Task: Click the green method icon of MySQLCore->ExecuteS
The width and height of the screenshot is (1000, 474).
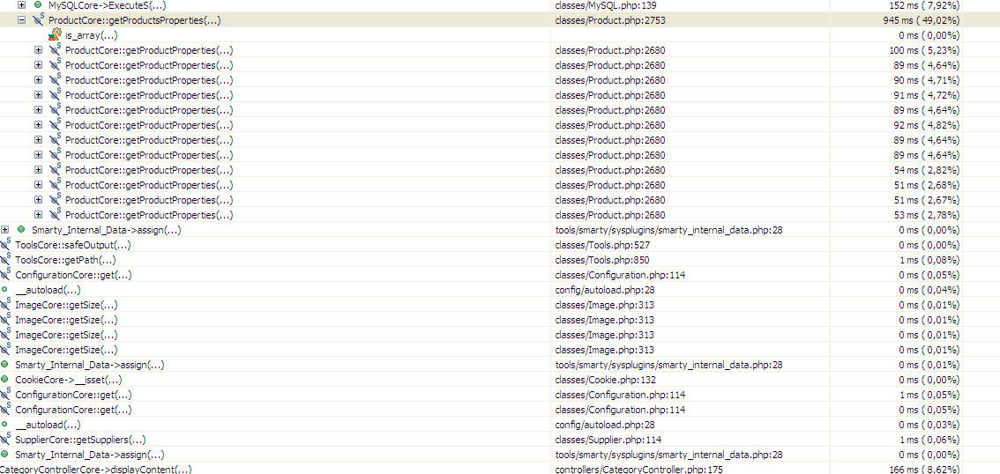Action: coord(38,5)
